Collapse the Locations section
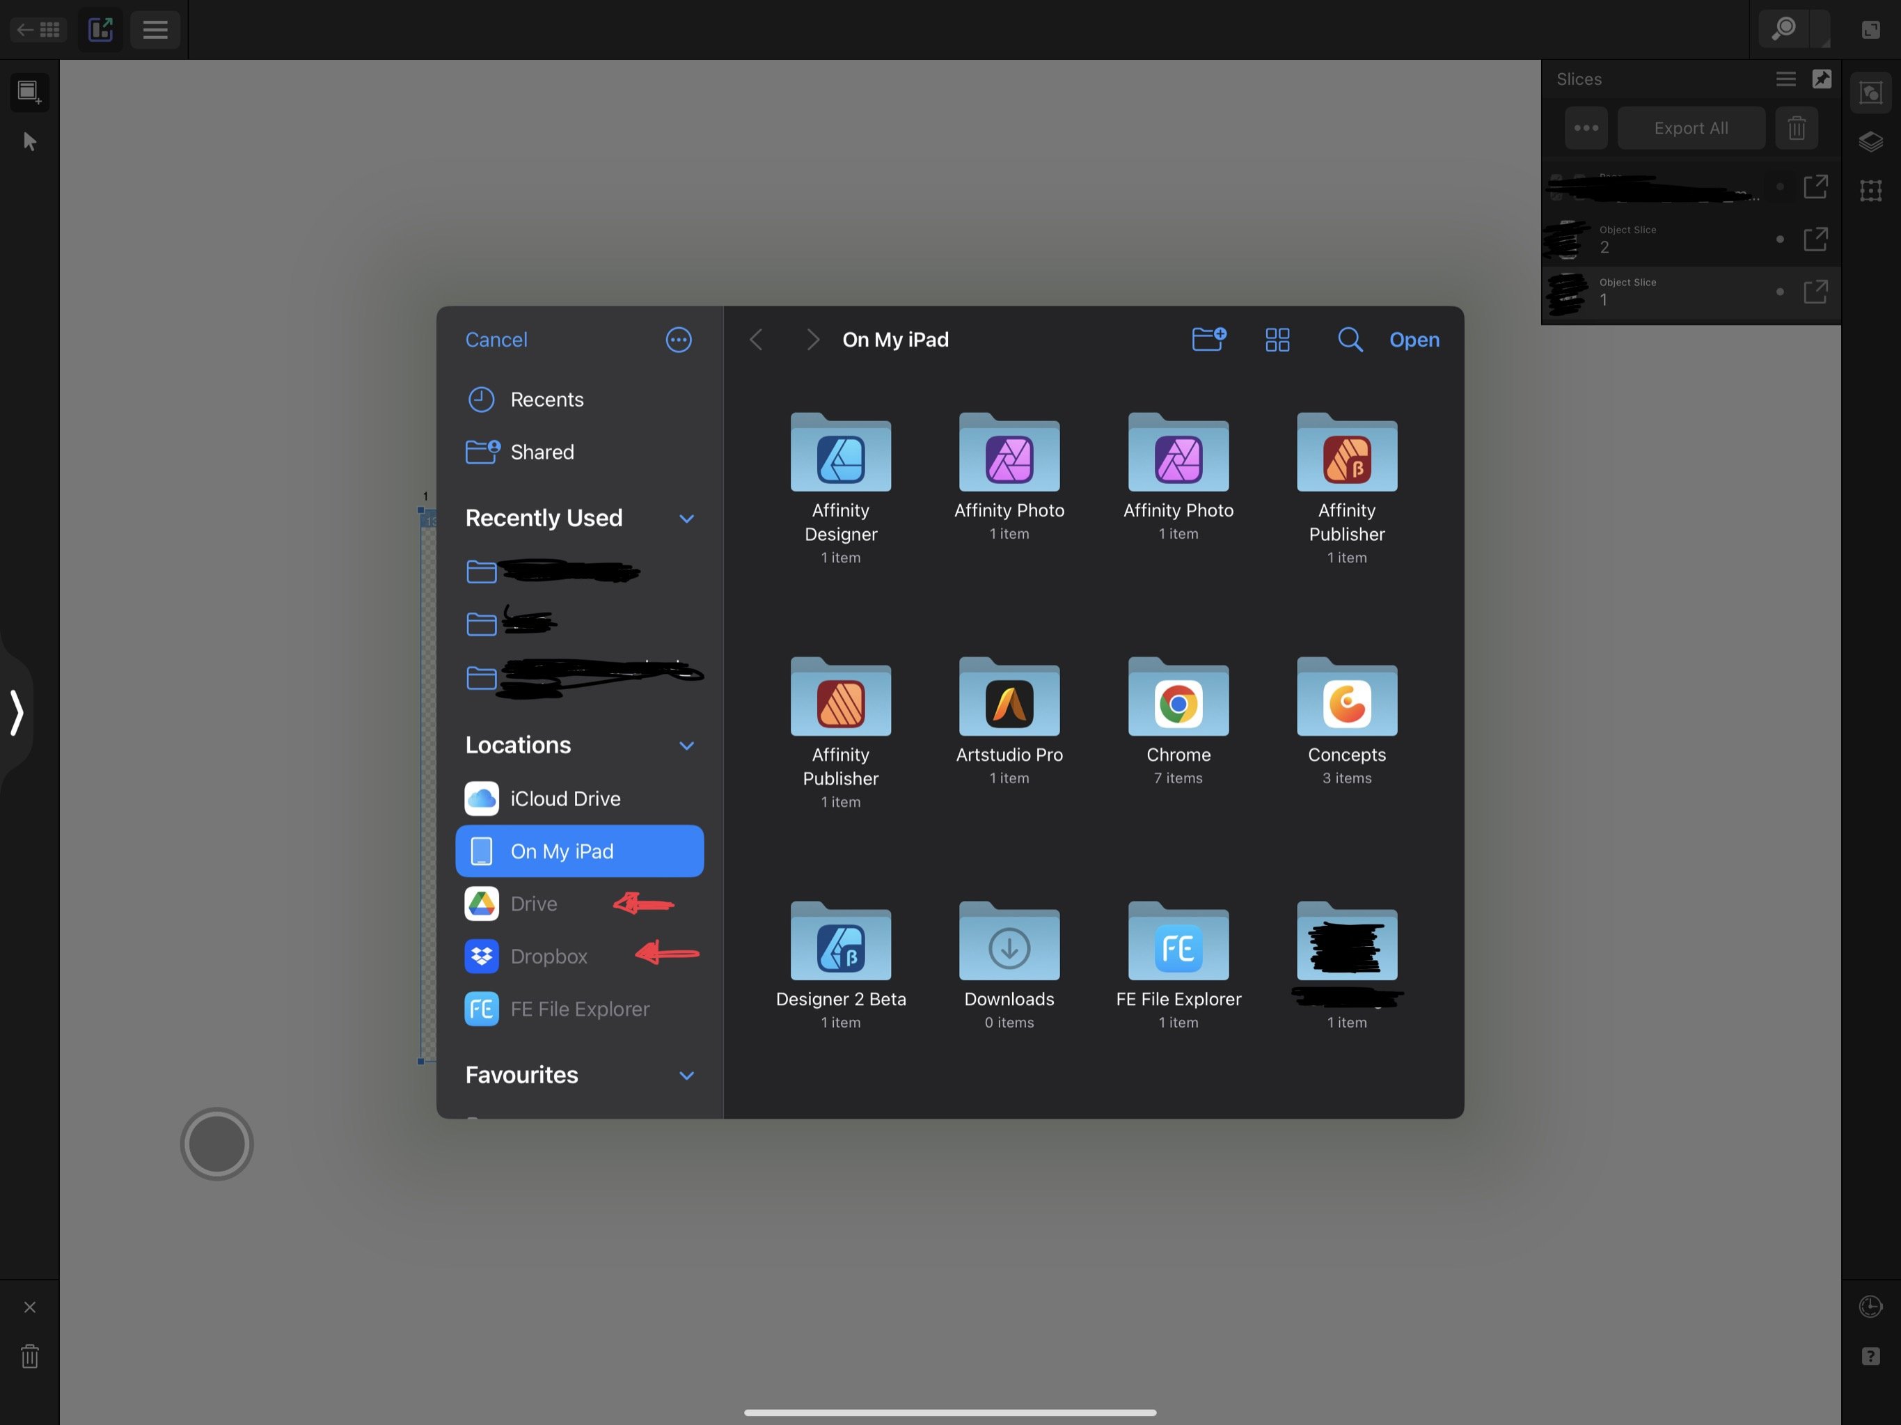 click(686, 745)
